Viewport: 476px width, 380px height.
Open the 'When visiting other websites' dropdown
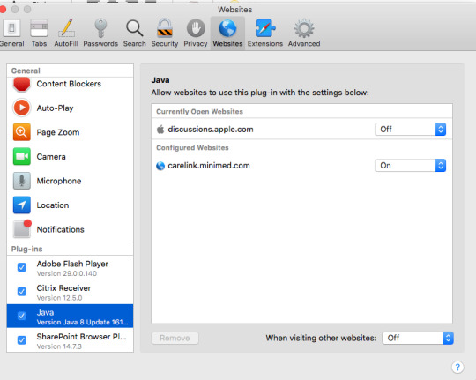coord(418,338)
